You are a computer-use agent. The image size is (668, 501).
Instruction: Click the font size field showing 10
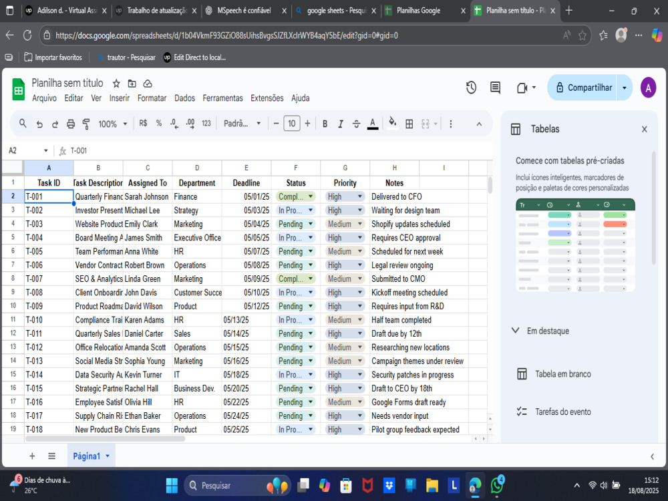[x=292, y=124]
